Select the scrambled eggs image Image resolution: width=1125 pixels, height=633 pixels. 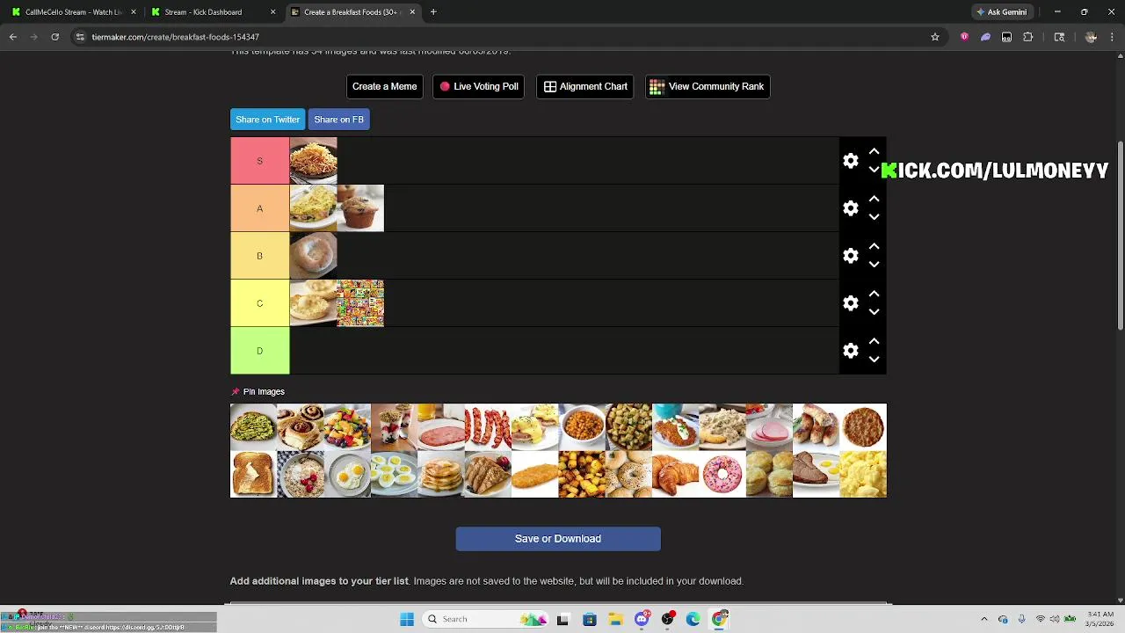[863, 475]
